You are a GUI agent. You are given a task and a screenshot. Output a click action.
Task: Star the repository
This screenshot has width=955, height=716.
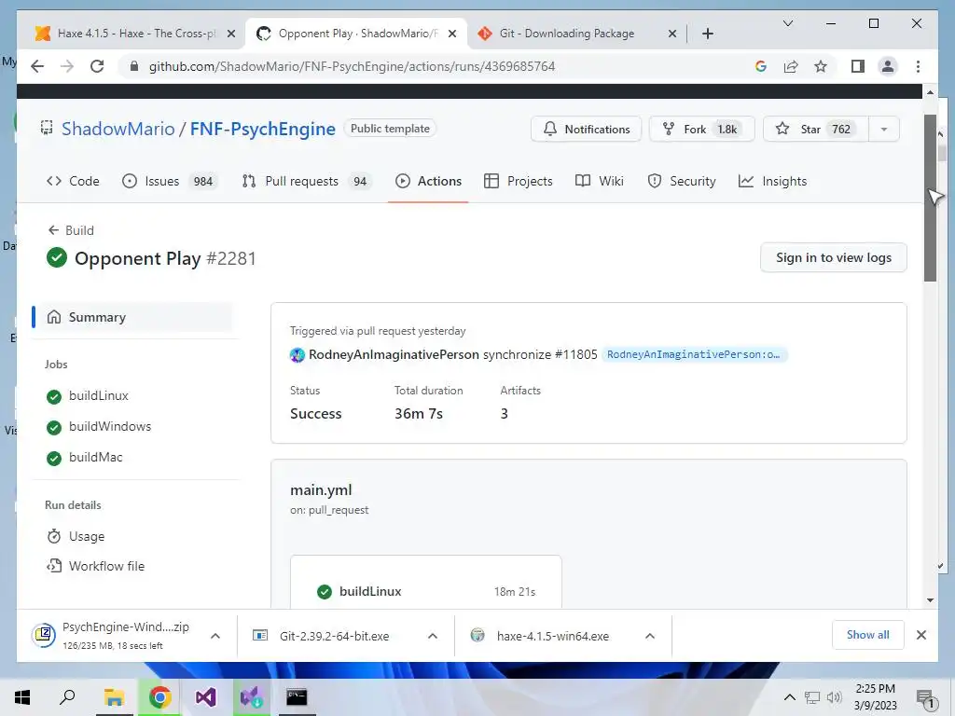(x=815, y=129)
